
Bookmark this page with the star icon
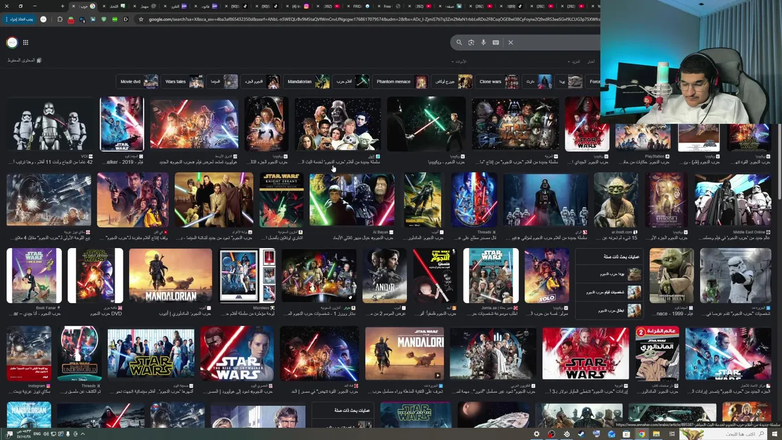coord(141,19)
